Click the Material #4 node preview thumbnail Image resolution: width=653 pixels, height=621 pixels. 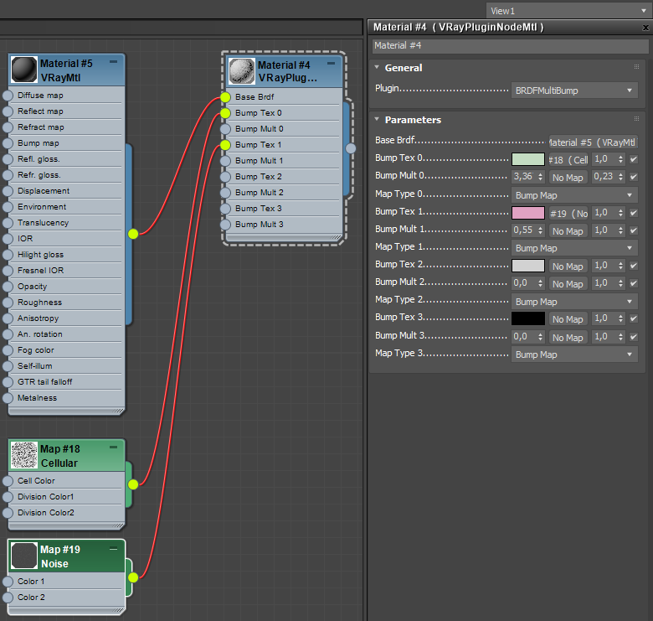(242, 71)
